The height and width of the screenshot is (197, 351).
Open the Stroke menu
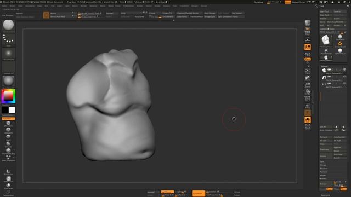157,6
